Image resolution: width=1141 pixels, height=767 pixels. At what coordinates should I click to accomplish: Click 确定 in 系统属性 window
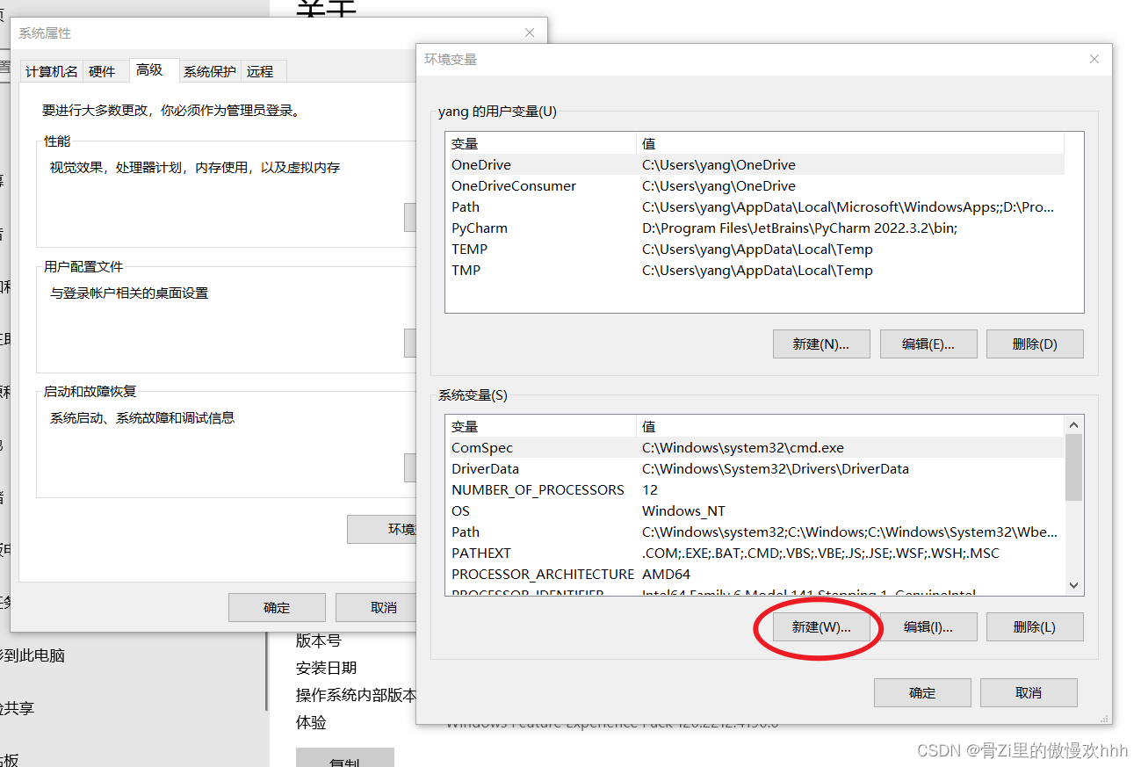tap(277, 608)
